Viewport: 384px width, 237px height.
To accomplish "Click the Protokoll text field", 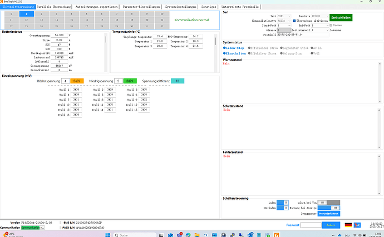I will (303, 34).
